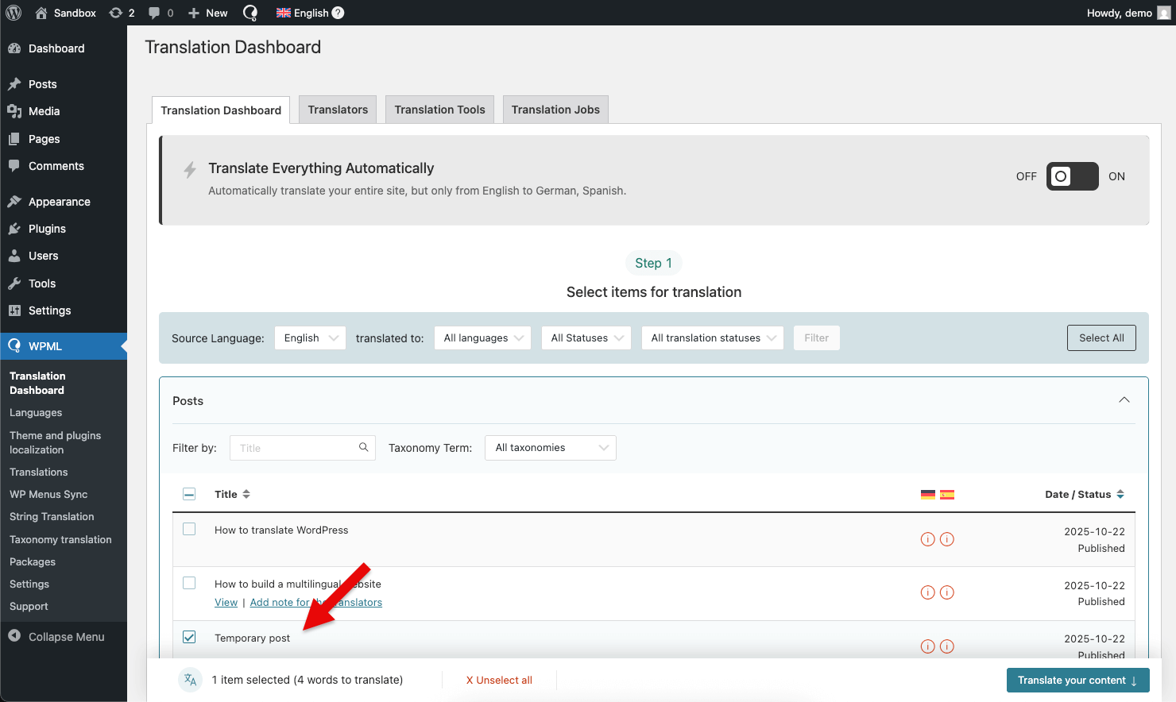Image resolution: width=1176 pixels, height=702 pixels.
Task: Click the help icon next to English
Action: click(338, 13)
